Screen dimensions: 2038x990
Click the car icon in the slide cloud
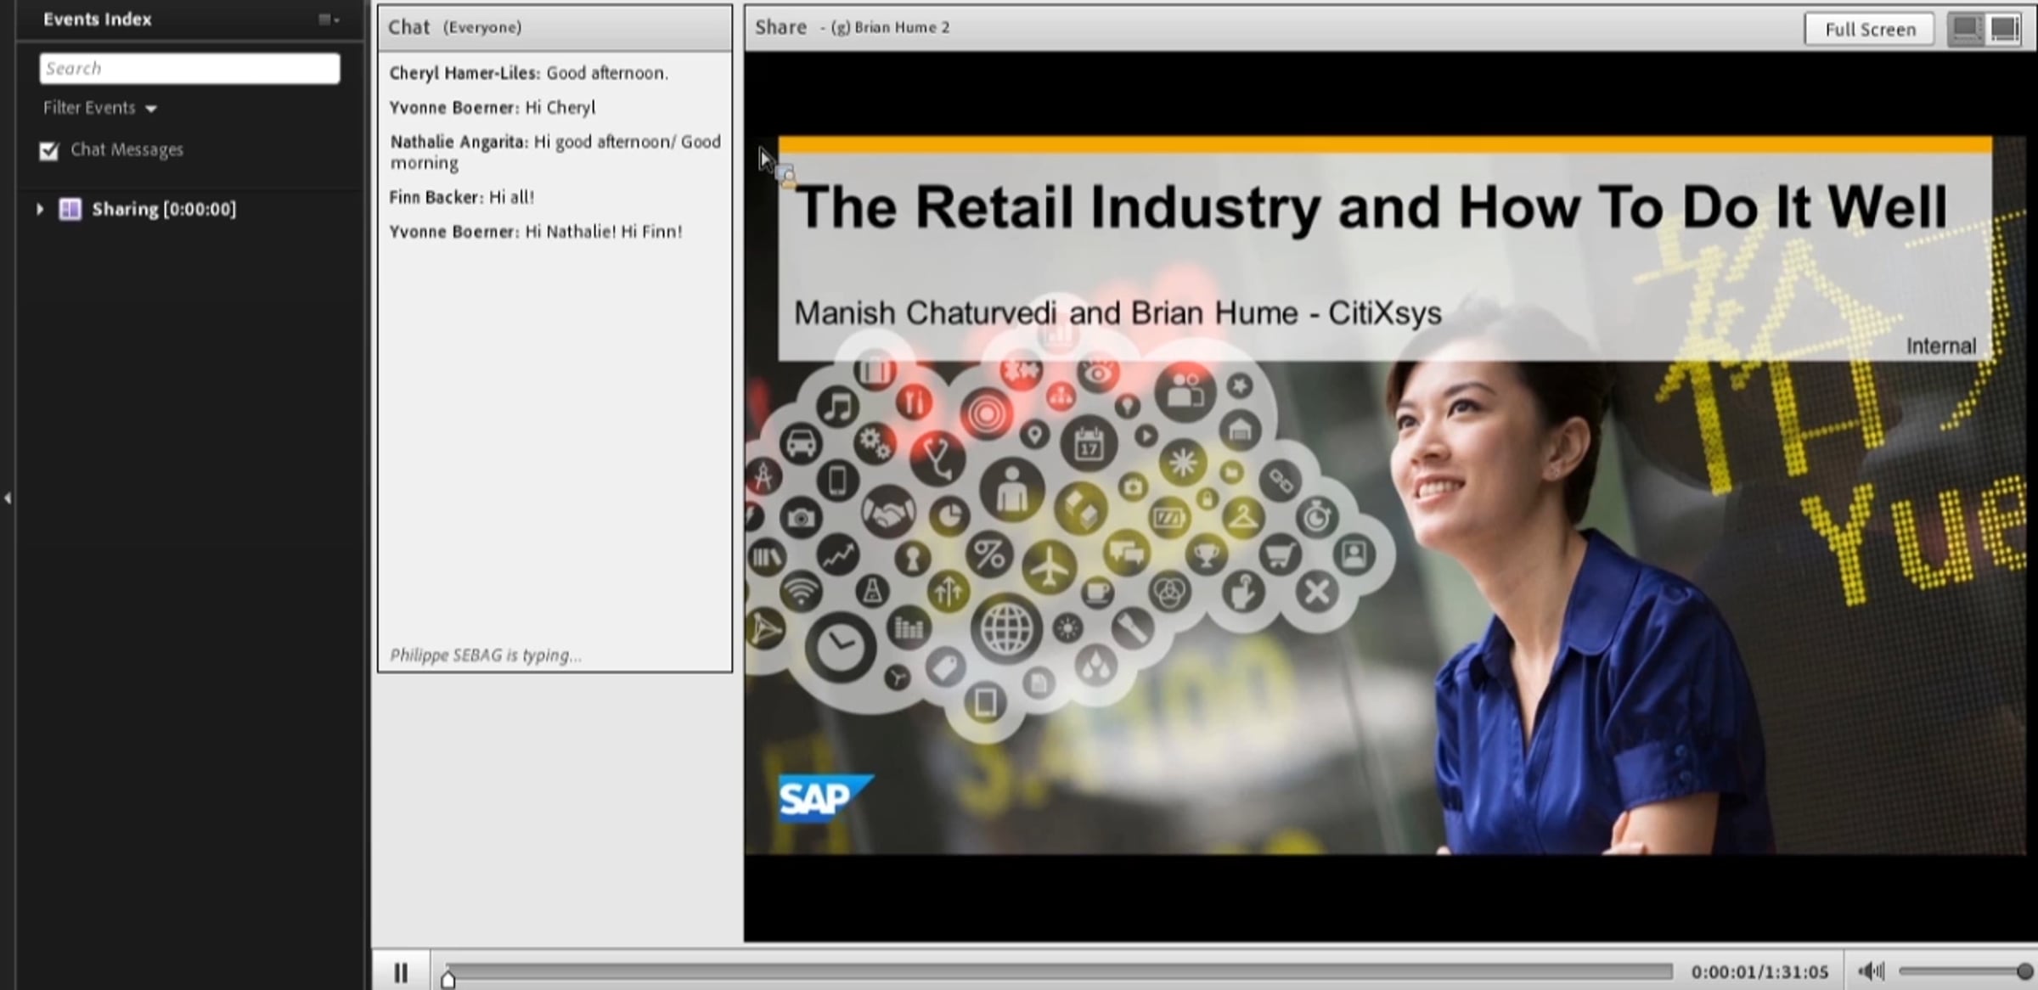point(801,444)
